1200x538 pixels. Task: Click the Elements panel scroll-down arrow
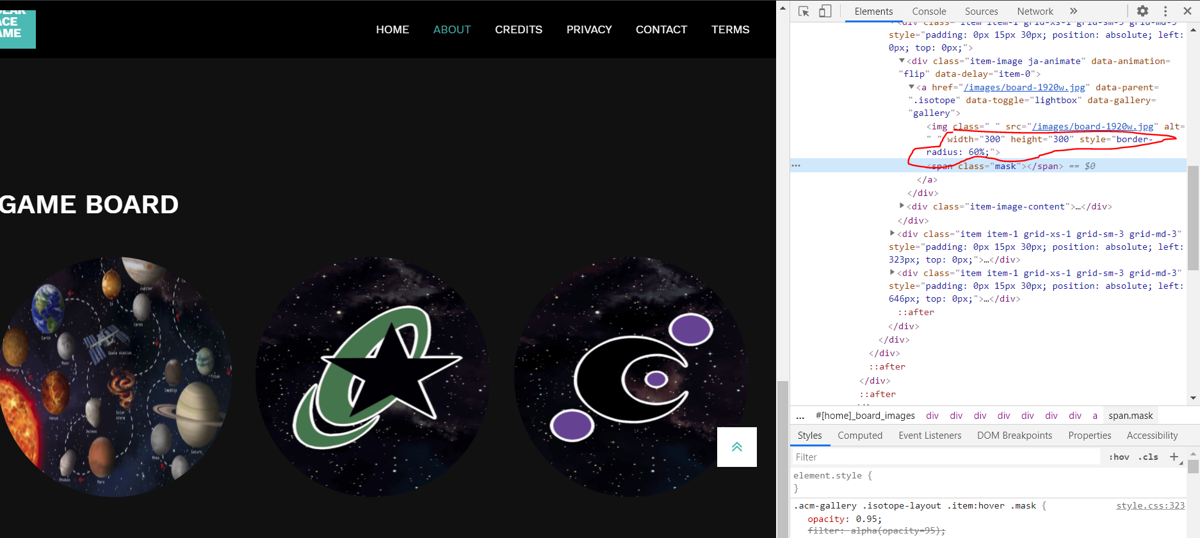(1194, 398)
